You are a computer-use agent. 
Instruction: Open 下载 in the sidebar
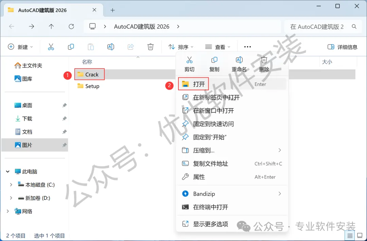(x=23, y=119)
